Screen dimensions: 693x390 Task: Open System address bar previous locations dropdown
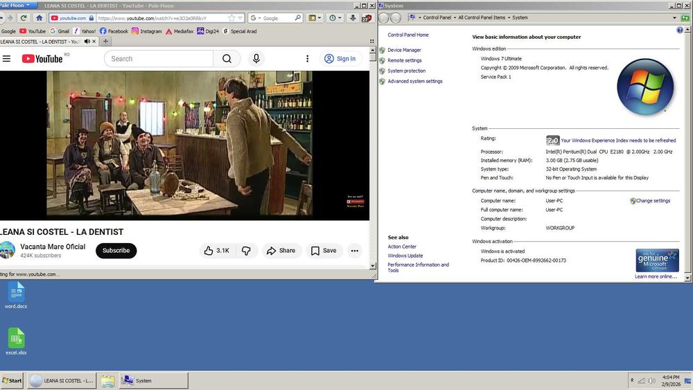[674, 18]
